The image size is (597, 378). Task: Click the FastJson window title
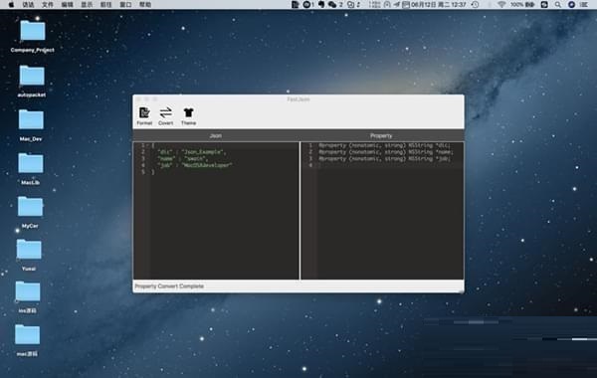[x=298, y=99]
